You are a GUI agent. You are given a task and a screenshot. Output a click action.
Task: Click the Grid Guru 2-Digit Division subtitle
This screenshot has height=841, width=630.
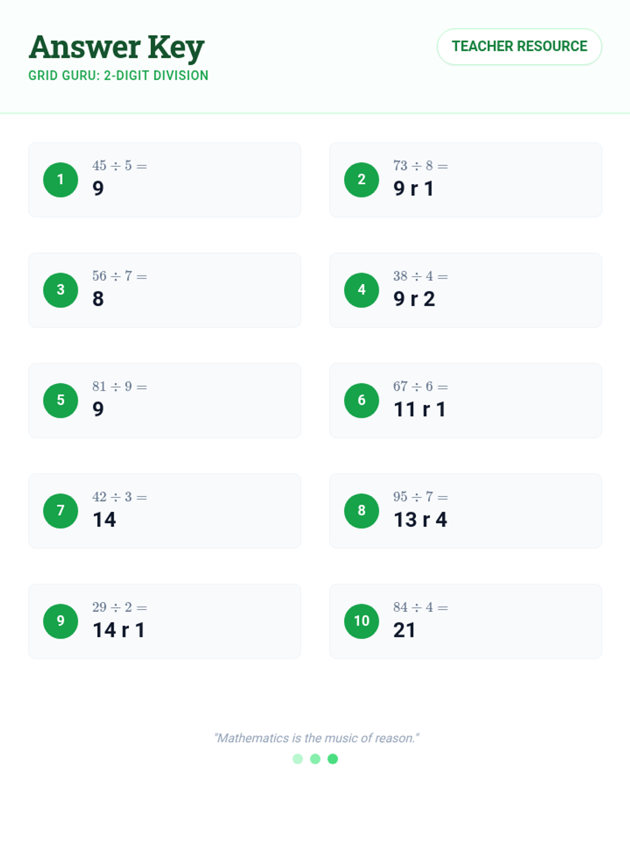pos(118,76)
